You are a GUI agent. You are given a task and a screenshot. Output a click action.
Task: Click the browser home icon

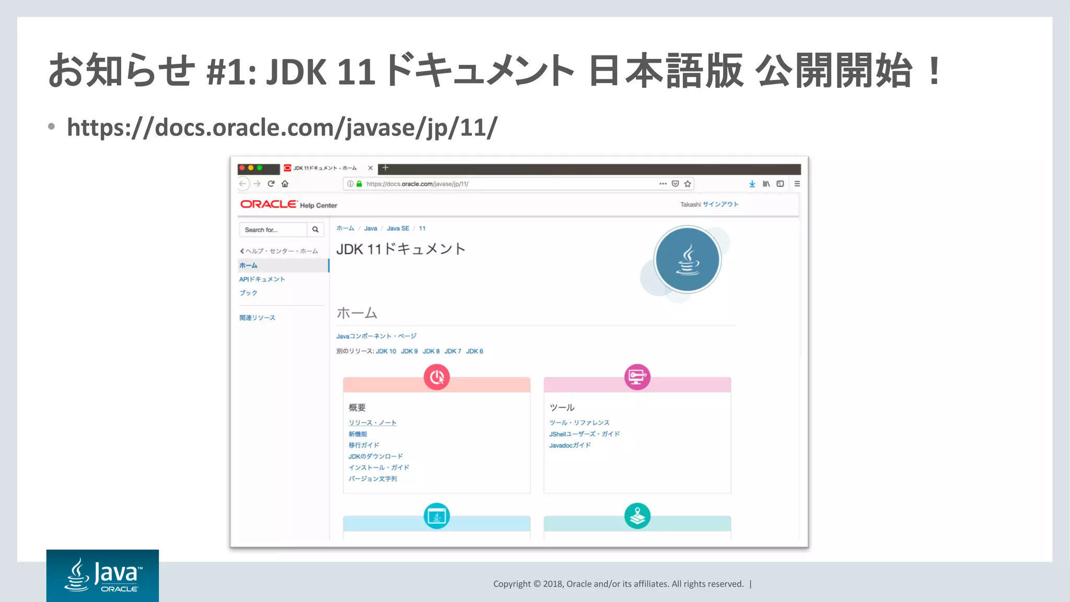pos(285,183)
